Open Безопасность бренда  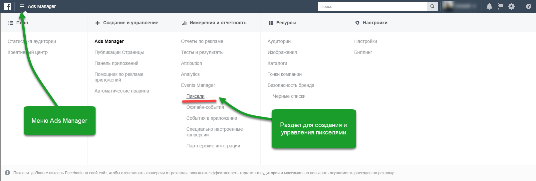[291, 85]
